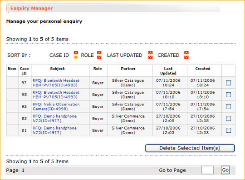Open RFQ Bluetooth Headset enquiry for case 95
This screenshot has height=180, width=245.
(x=56, y=95)
